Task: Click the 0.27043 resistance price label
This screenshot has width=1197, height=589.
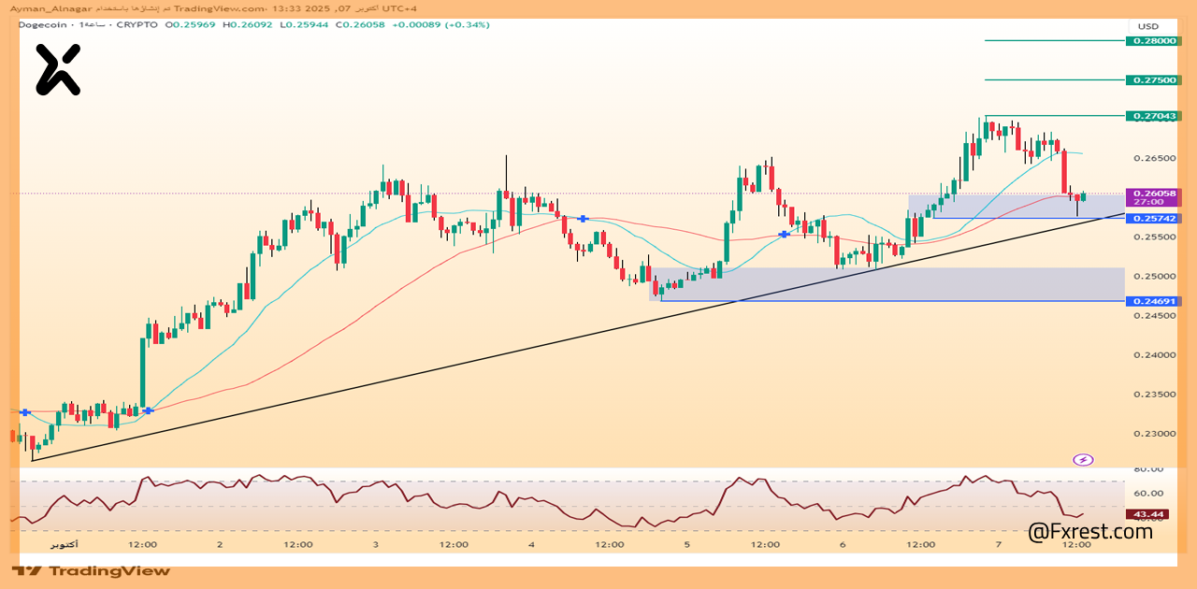Action: [x=1154, y=116]
